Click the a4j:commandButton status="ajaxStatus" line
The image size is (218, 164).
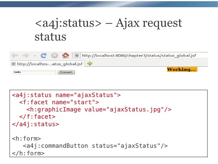point(95,146)
